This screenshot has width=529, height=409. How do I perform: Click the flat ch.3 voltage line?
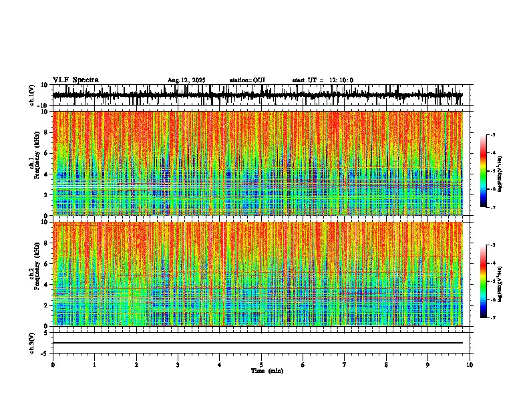pyautogui.click(x=257, y=343)
